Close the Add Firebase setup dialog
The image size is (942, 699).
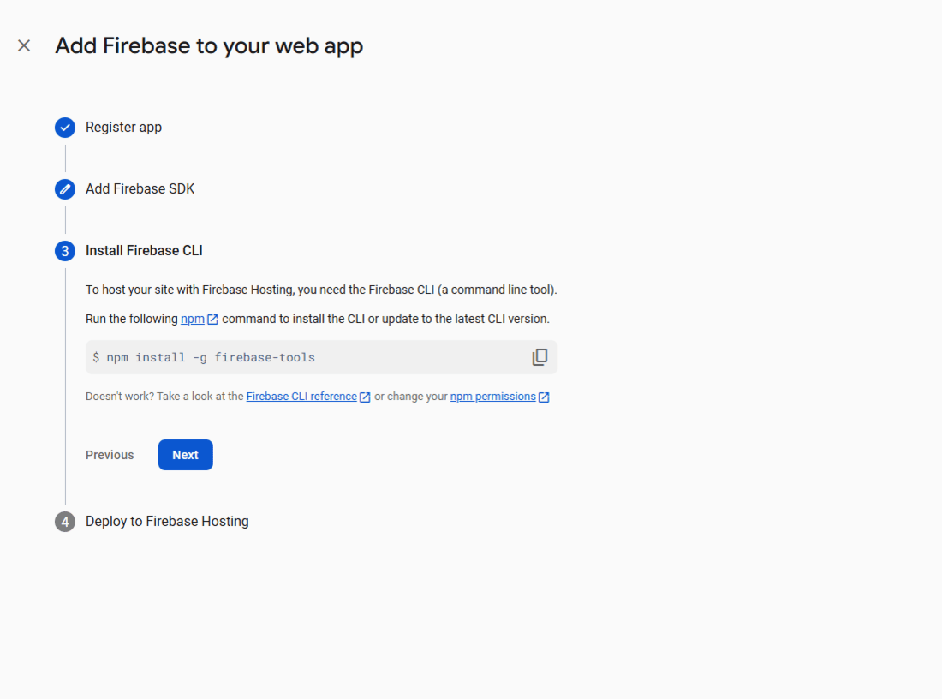24,45
